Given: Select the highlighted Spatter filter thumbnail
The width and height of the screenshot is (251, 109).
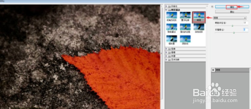Looking at the screenshot, I should [x=199, y=17].
